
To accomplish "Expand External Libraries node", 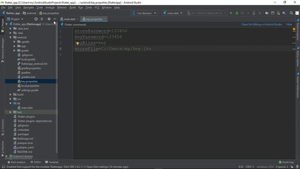I will click(x=7, y=156).
